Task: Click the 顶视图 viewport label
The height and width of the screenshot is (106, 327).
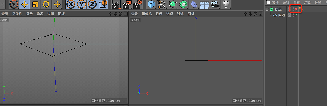Action: pyautogui.click(x=135, y=20)
